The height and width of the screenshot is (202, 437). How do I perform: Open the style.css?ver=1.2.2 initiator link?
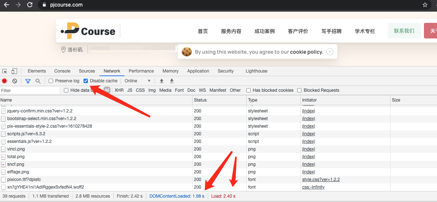tap(321, 180)
